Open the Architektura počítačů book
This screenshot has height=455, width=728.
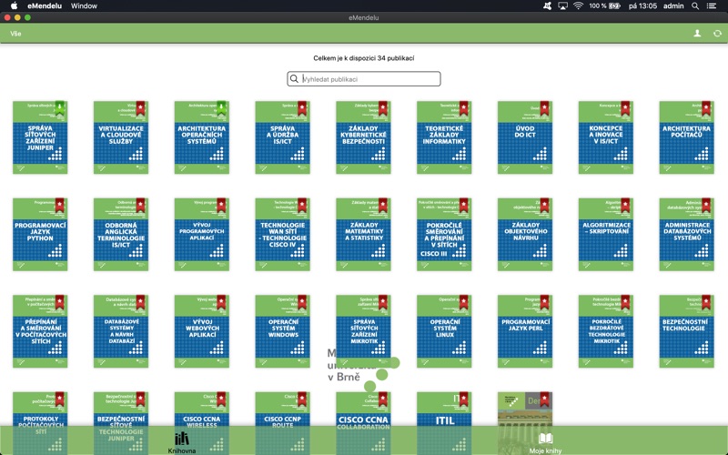pos(686,137)
